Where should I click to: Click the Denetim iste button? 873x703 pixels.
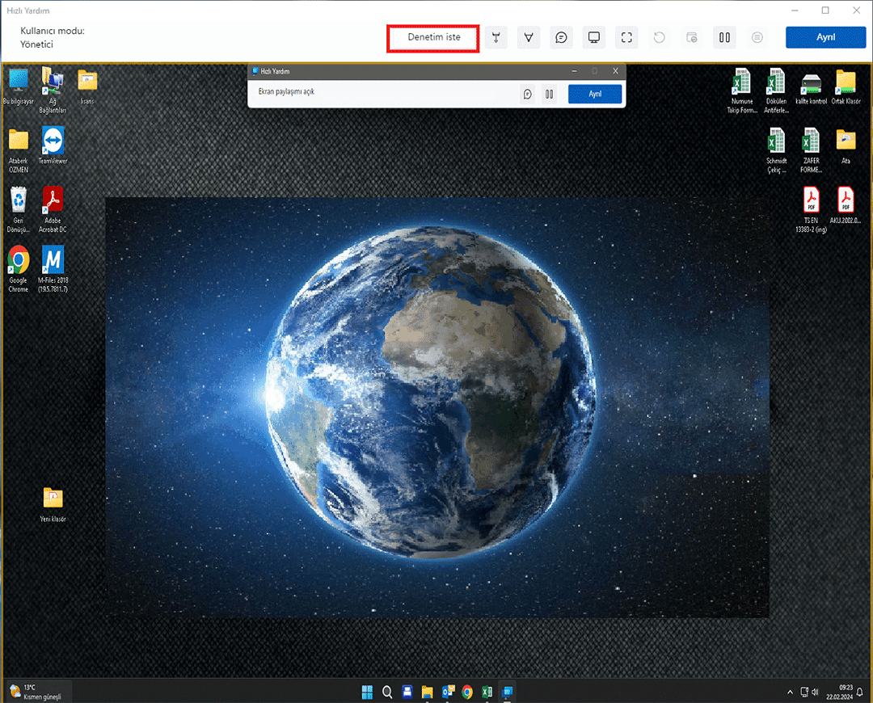pos(433,38)
